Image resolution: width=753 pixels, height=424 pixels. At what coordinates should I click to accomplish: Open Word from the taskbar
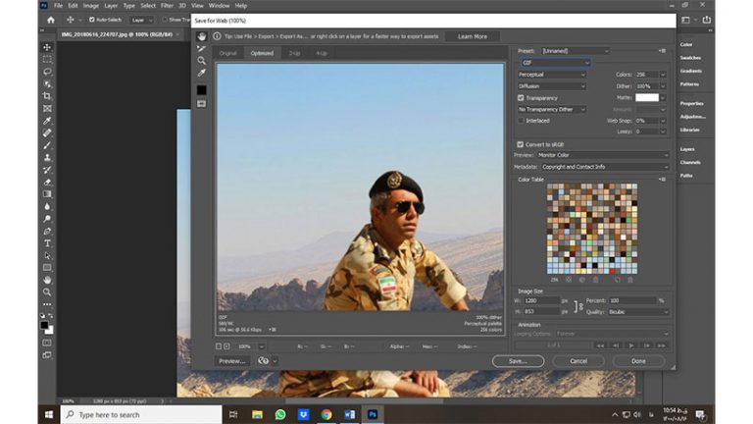coord(350,414)
